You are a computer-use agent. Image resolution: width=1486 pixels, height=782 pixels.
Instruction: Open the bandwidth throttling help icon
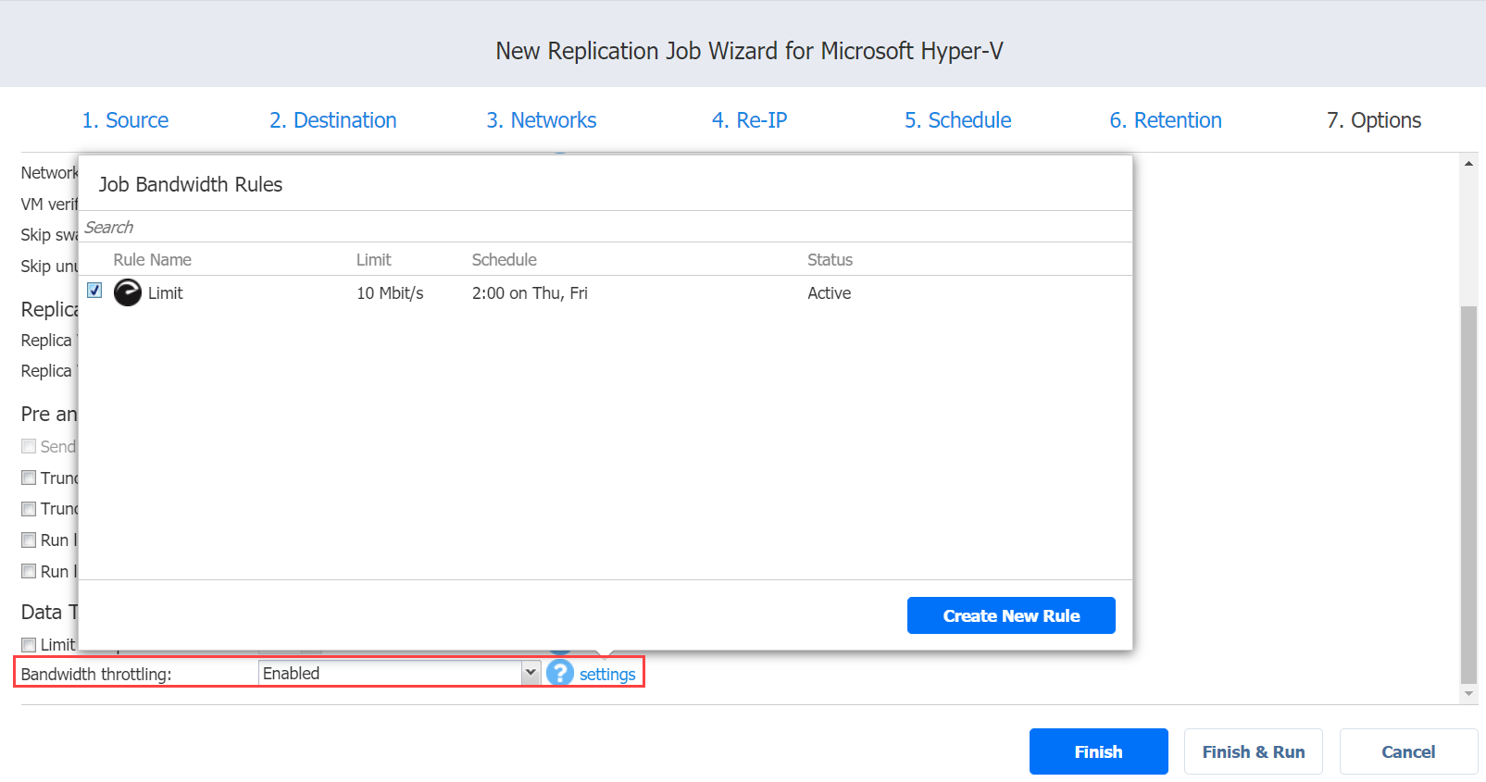click(560, 673)
